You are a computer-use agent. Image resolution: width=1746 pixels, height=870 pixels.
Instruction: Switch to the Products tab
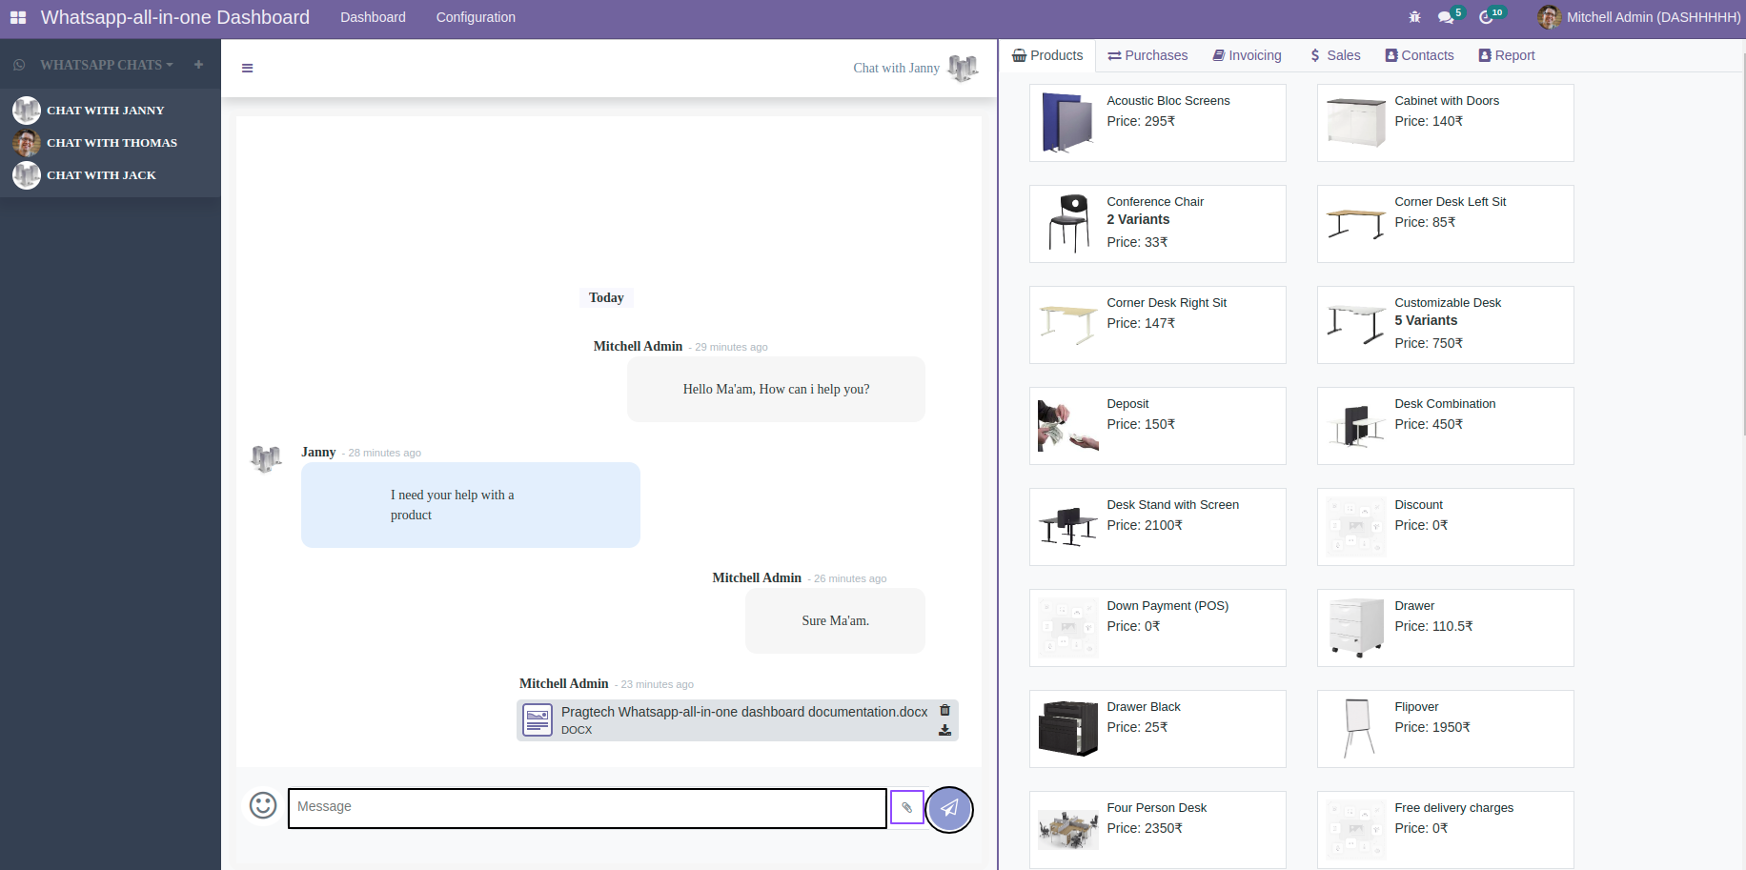click(x=1047, y=55)
